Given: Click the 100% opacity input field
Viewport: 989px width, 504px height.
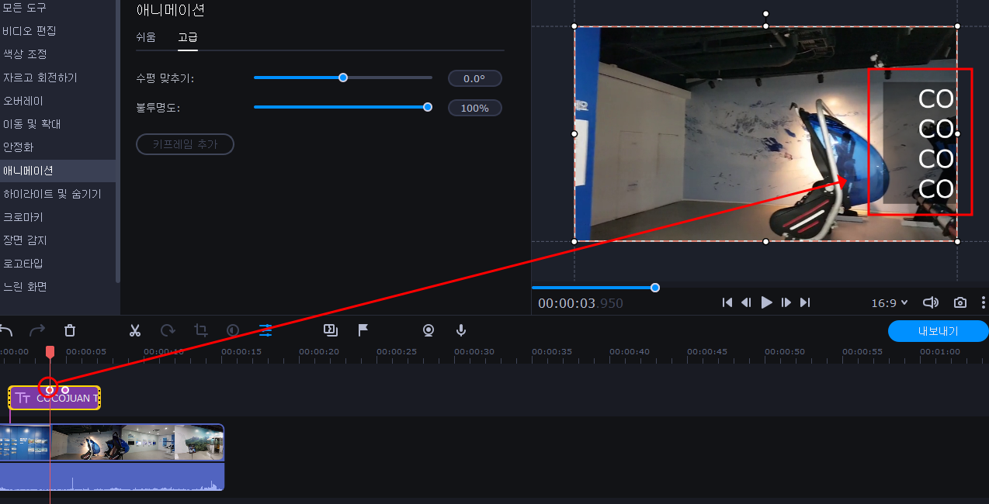Looking at the screenshot, I should click(x=475, y=108).
